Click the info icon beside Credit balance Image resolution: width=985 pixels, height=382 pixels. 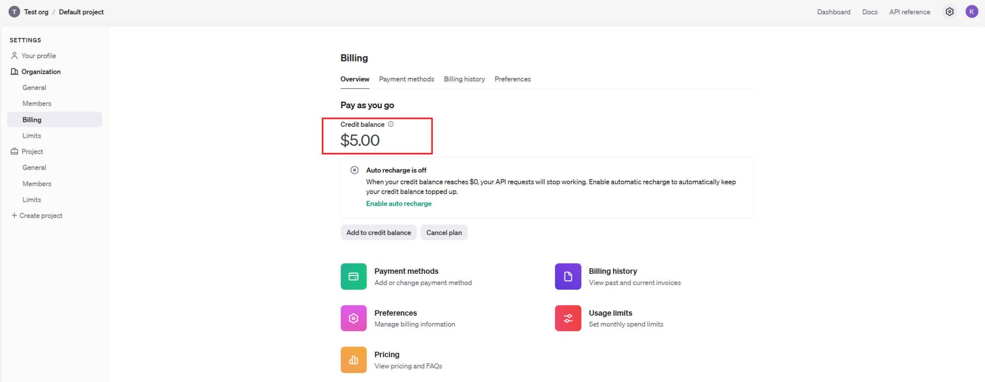coord(391,124)
